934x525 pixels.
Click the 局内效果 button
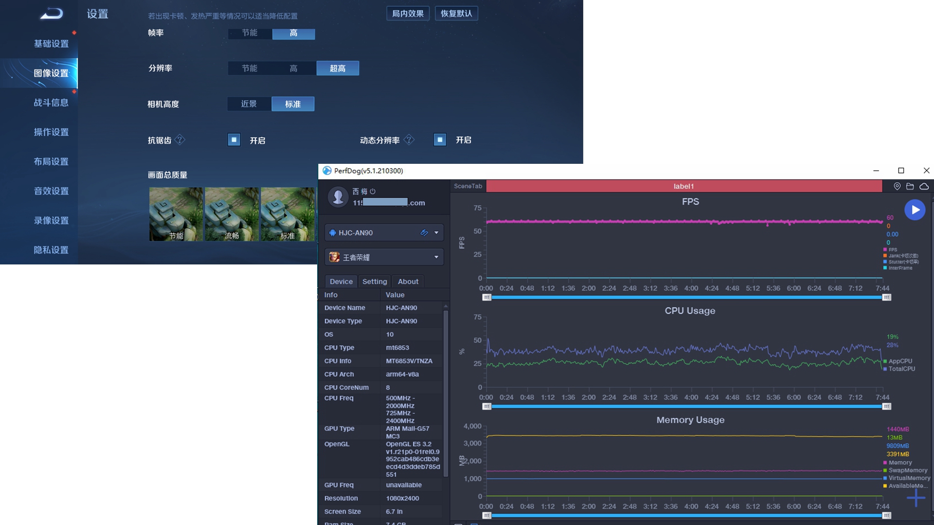(x=408, y=14)
